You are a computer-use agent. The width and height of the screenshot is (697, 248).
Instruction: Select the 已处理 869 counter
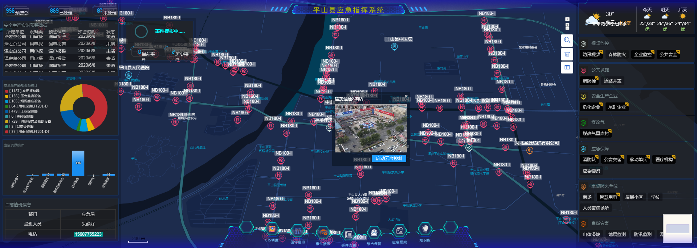pyautogui.click(x=61, y=11)
